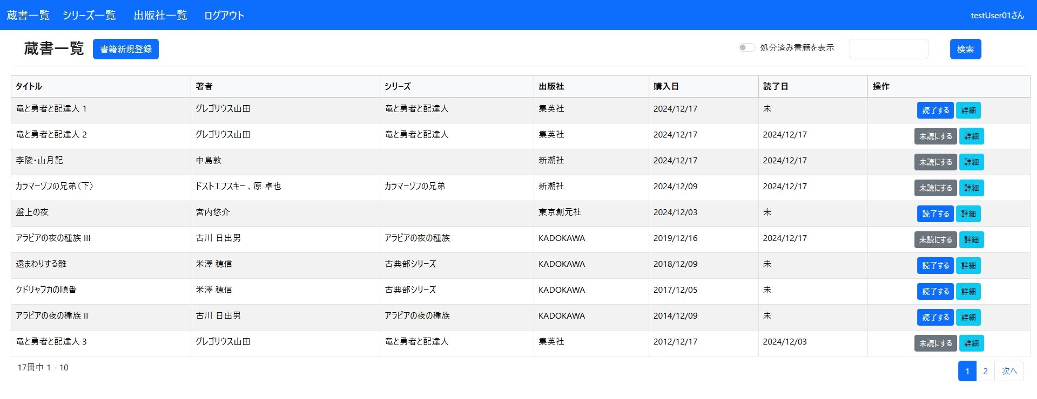
Task: Open 詳細 for 竜と勇者と配達人 1
Action: point(968,111)
